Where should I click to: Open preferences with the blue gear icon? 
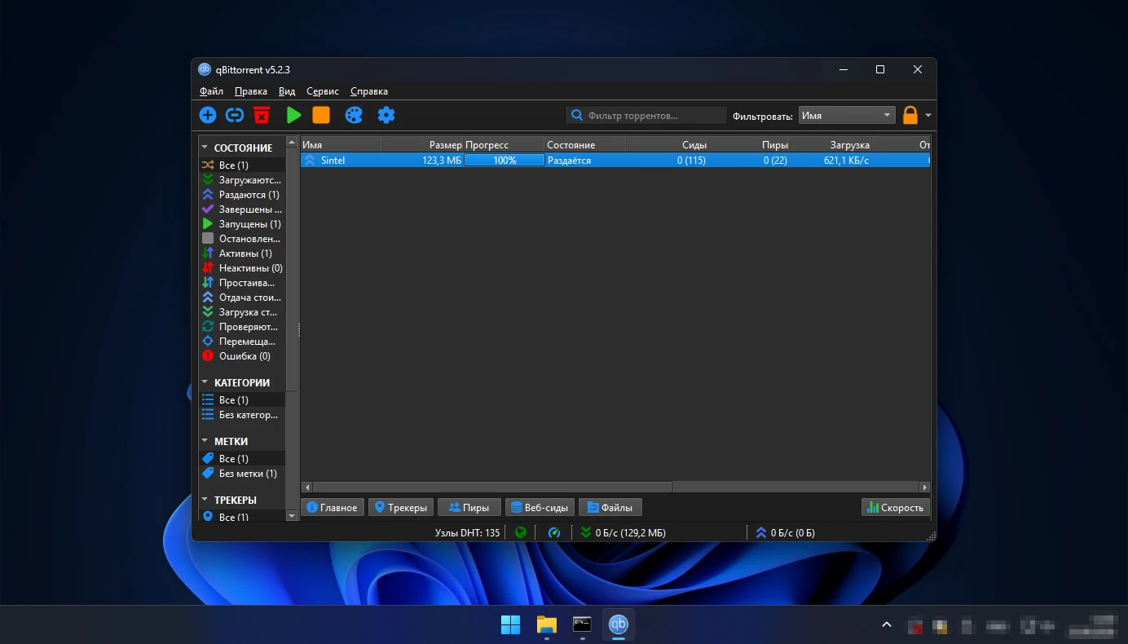(386, 116)
